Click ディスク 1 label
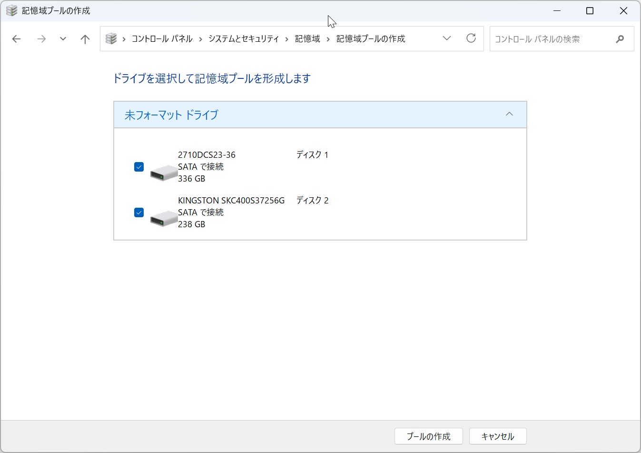This screenshot has height=453, width=641. [x=312, y=155]
